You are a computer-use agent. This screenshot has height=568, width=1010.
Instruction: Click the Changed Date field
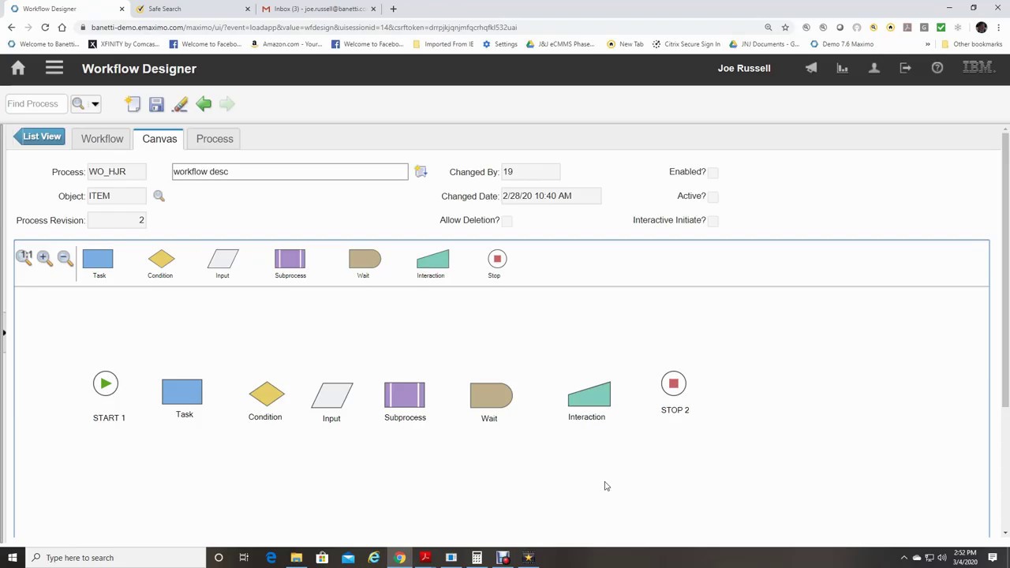(x=551, y=196)
